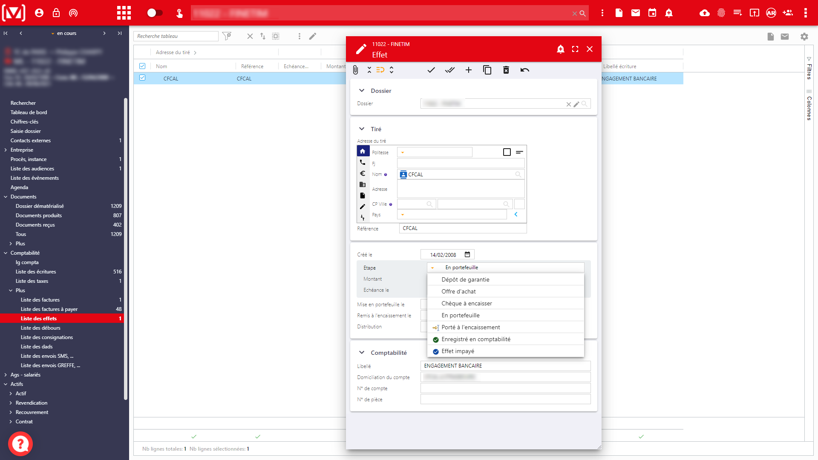Choose Porté à l'encaissement option

point(506,327)
